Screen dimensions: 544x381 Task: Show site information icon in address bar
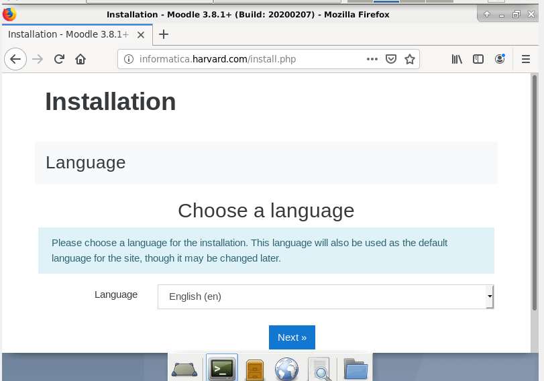click(x=129, y=59)
